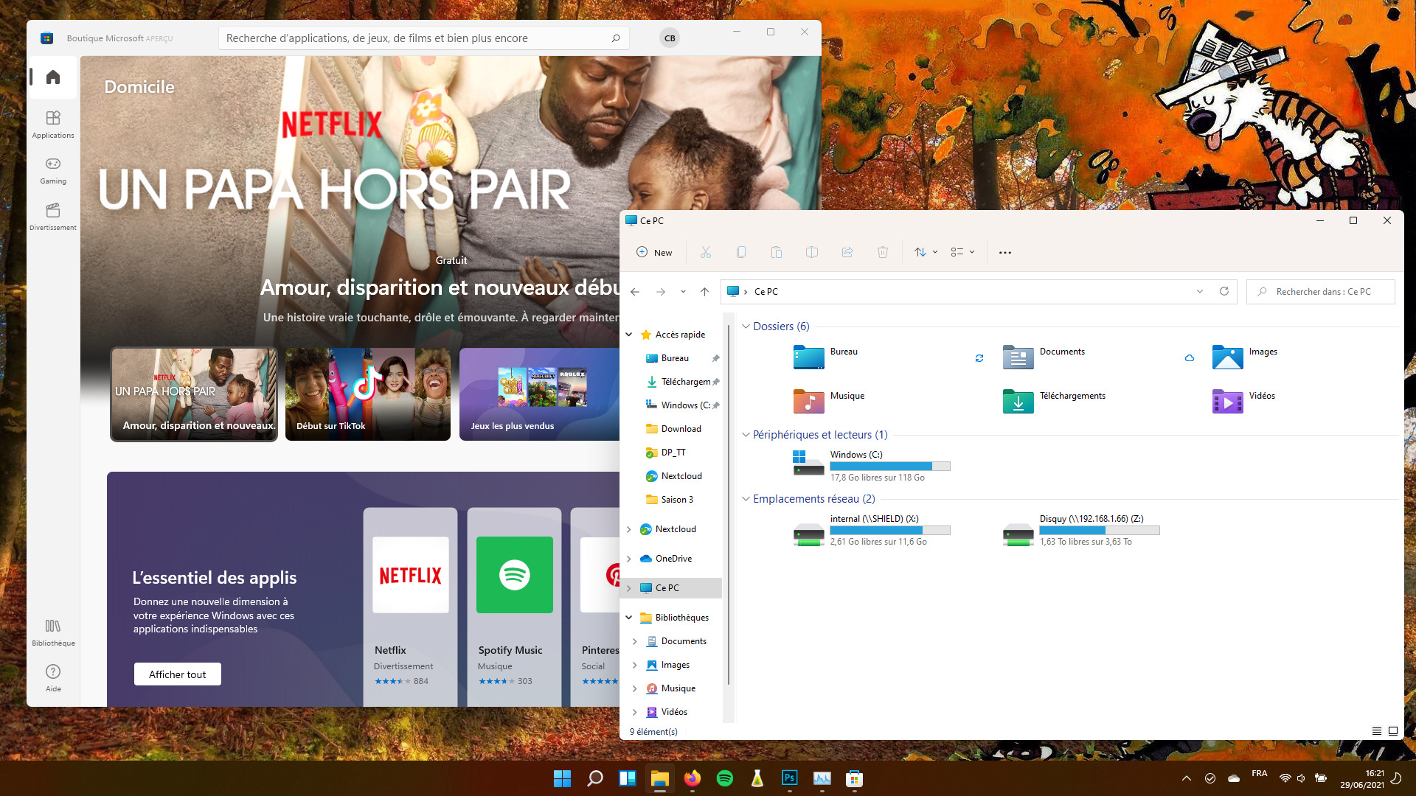Click the Delete trash icon in Explorer toolbar
The image size is (1416, 796).
tap(883, 252)
